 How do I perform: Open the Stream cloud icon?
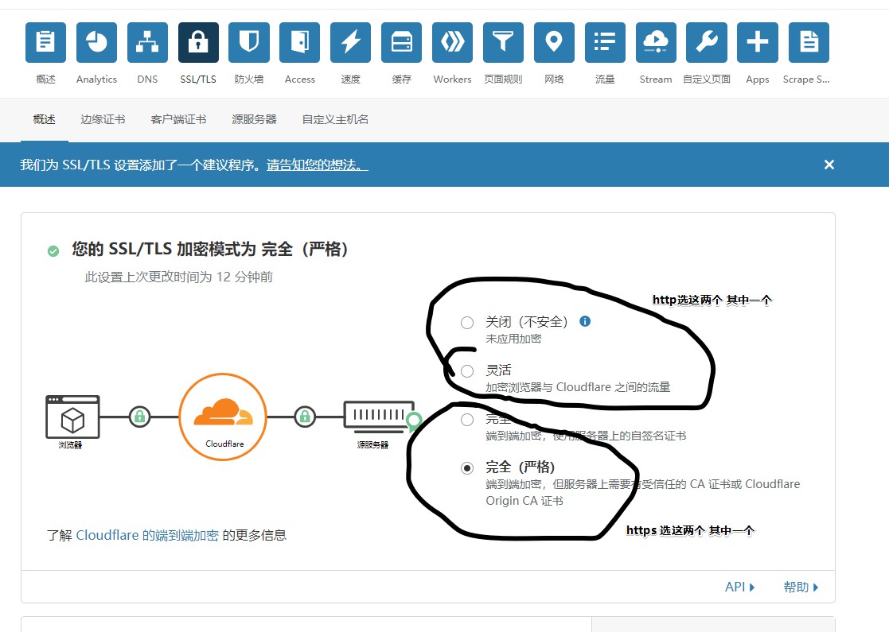click(x=656, y=42)
